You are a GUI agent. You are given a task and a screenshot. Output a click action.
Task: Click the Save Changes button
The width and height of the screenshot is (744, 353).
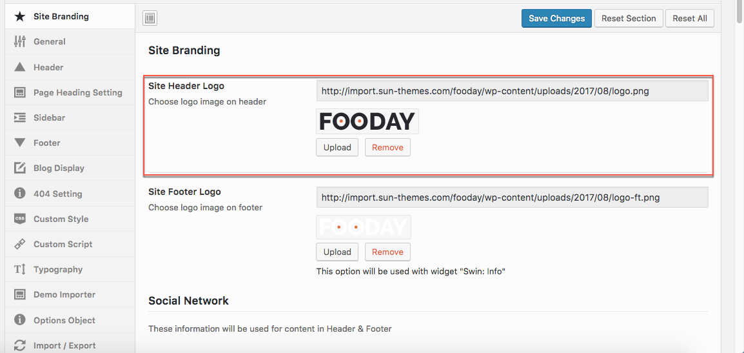(x=556, y=19)
